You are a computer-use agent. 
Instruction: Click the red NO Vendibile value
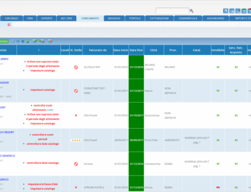click(218, 187)
